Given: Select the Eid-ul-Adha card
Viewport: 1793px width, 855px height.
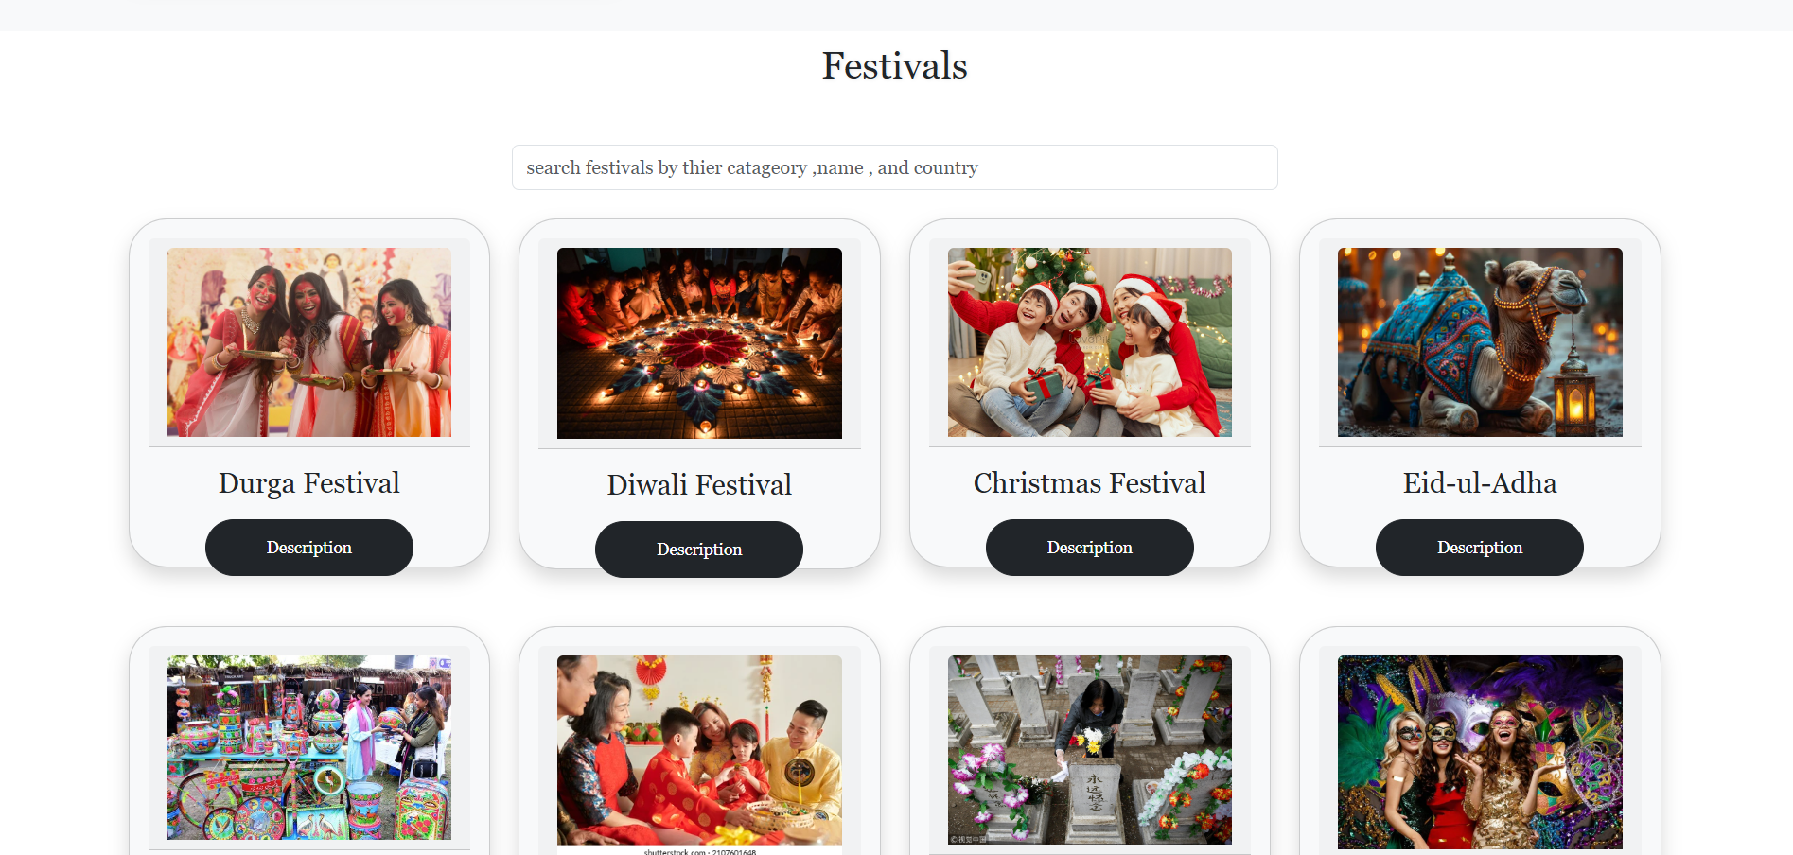Looking at the screenshot, I should (x=1480, y=393).
